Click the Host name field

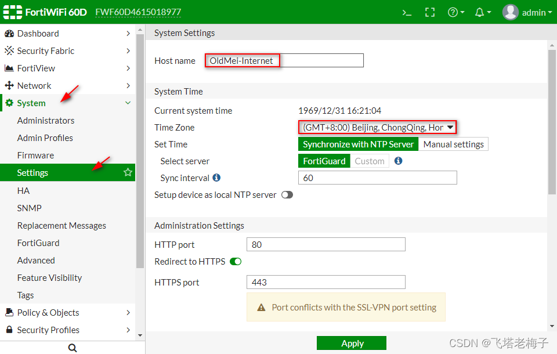coord(284,60)
